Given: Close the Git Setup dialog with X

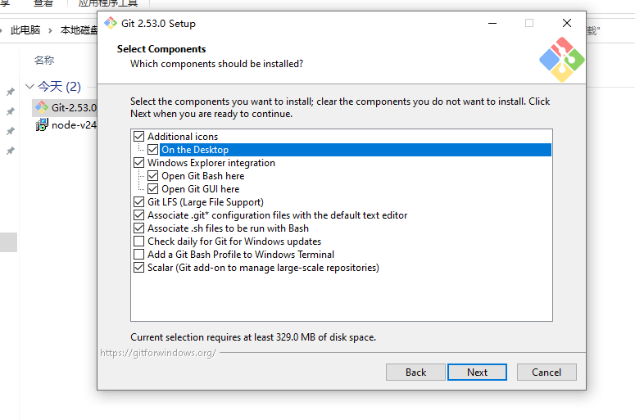Looking at the screenshot, I should coord(566,23).
